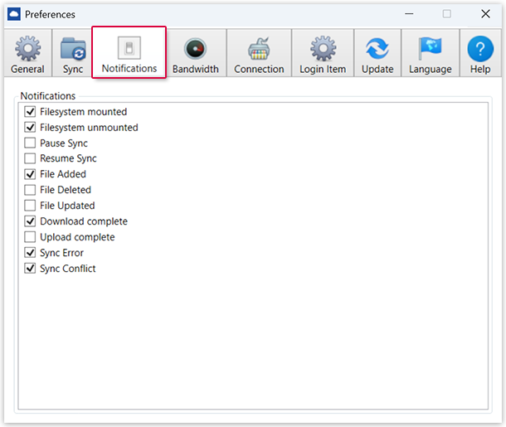The image size is (506, 427).
Task: Open the Help question mark icon
Action: click(480, 49)
